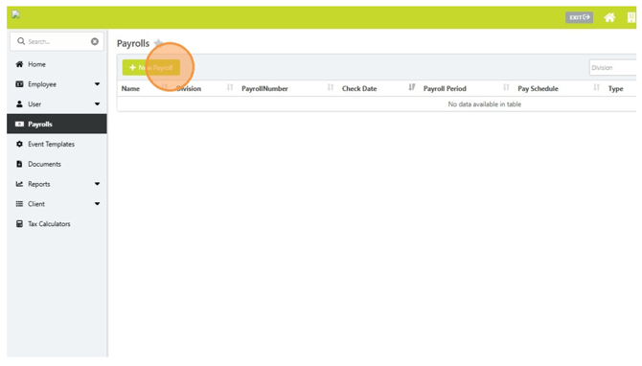Click the file icon beside Documents
642x366 pixels.
click(19, 164)
